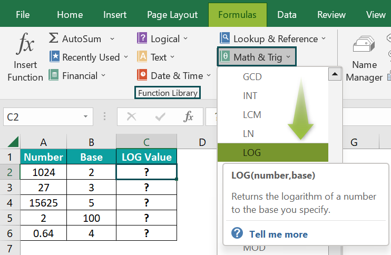
Task: Click the Recently Used star icon
Action: point(54,56)
